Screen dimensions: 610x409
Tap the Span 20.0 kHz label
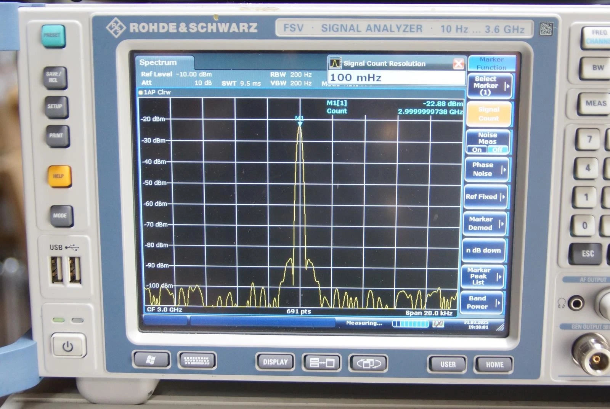tap(429, 313)
